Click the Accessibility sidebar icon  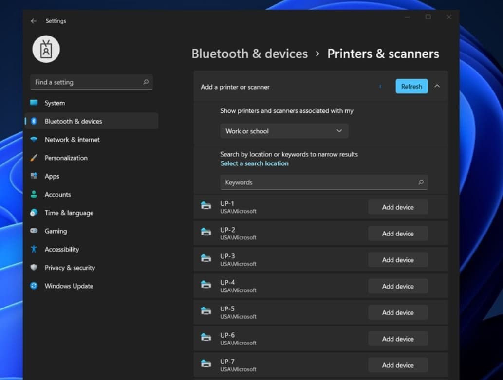click(x=34, y=249)
